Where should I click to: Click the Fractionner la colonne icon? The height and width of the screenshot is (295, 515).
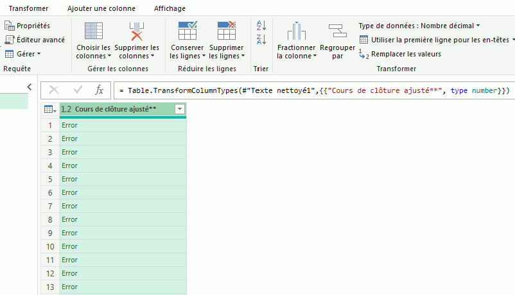[296, 31]
